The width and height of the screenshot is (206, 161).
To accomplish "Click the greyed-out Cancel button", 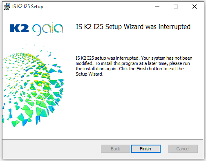I will coord(183,149).
